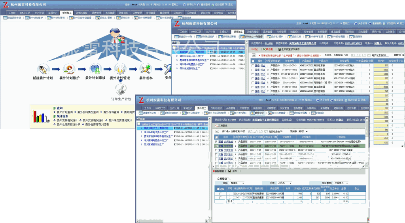Open the 委外计划维护 flowchart icon

pyautogui.click(x=69, y=69)
